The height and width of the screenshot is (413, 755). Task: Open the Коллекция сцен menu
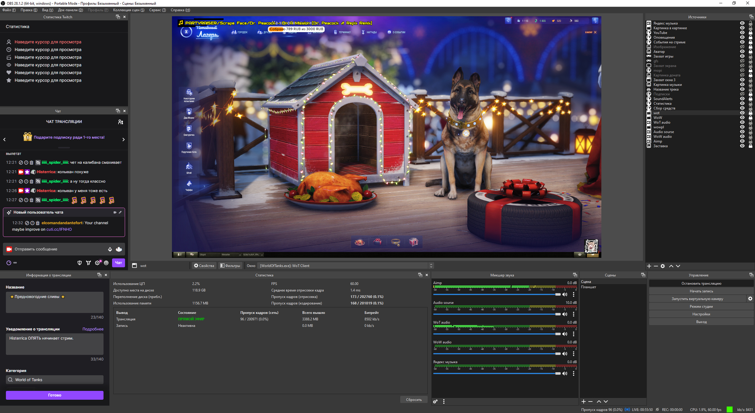(x=129, y=10)
